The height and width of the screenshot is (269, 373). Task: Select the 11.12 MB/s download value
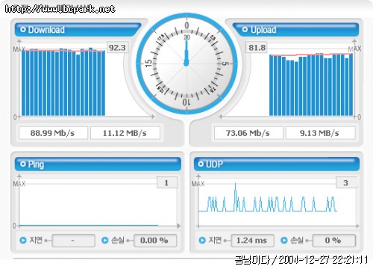pyautogui.click(x=125, y=133)
